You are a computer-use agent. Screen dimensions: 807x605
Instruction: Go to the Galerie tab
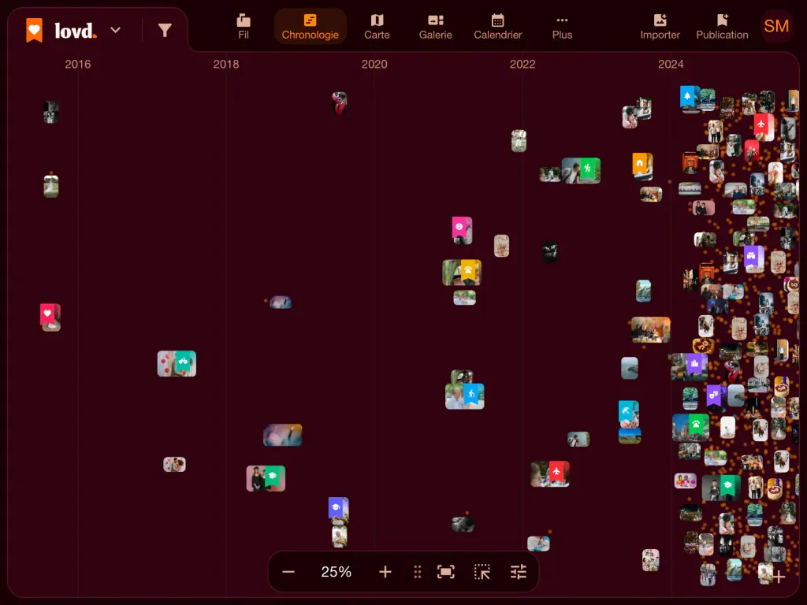pos(435,28)
